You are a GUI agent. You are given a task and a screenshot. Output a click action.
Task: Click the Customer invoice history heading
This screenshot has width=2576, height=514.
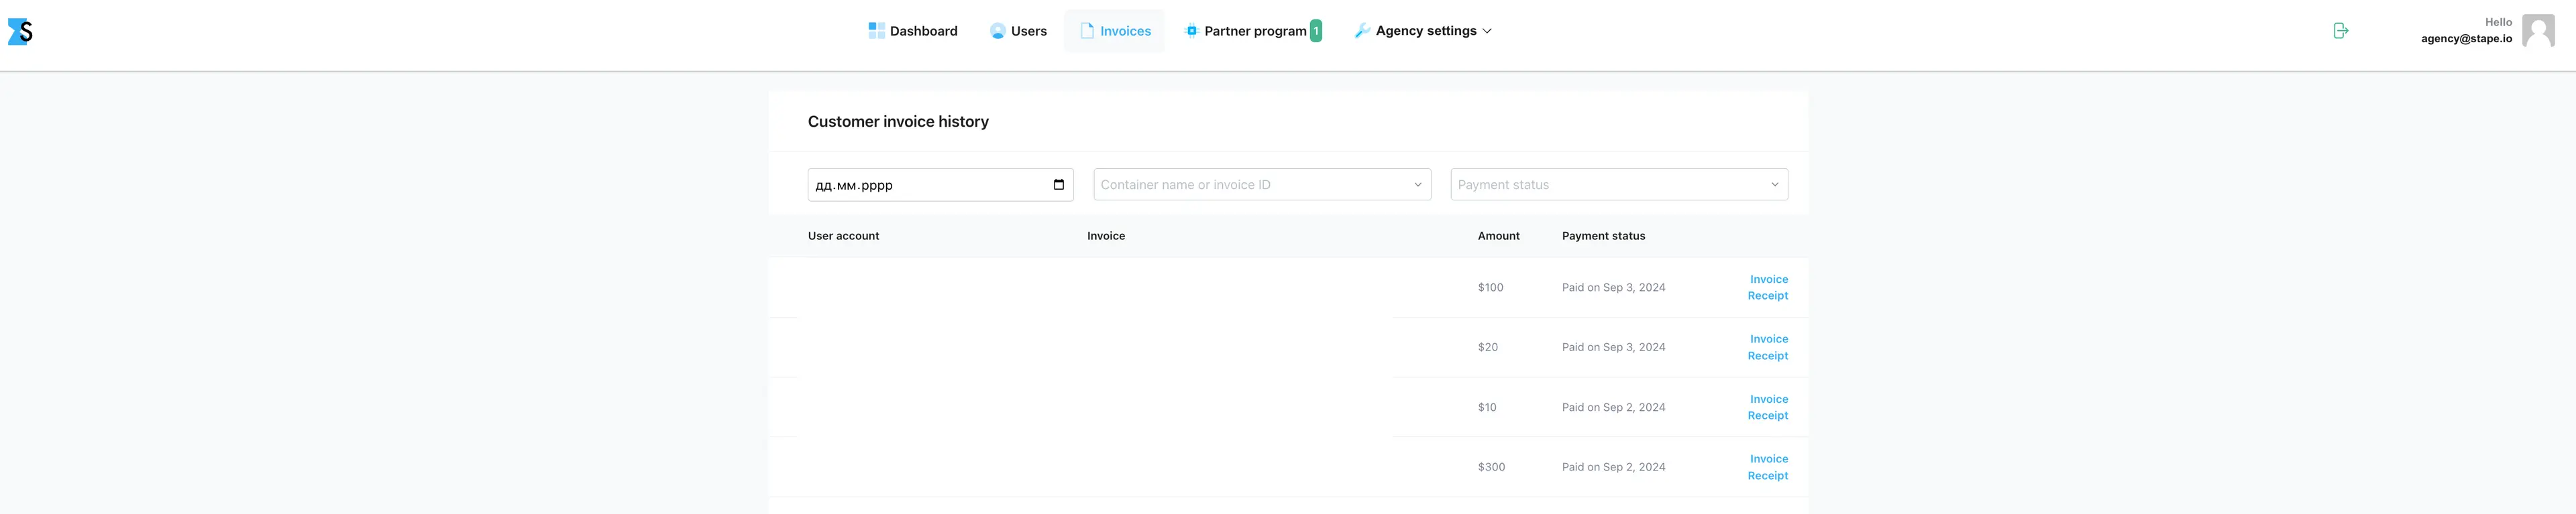(x=898, y=122)
